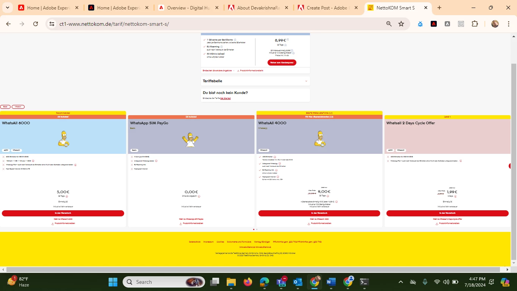The width and height of the screenshot is (517, 291).
Task: Open File Explorer from taskbar
Action: (x=231, y=282)
